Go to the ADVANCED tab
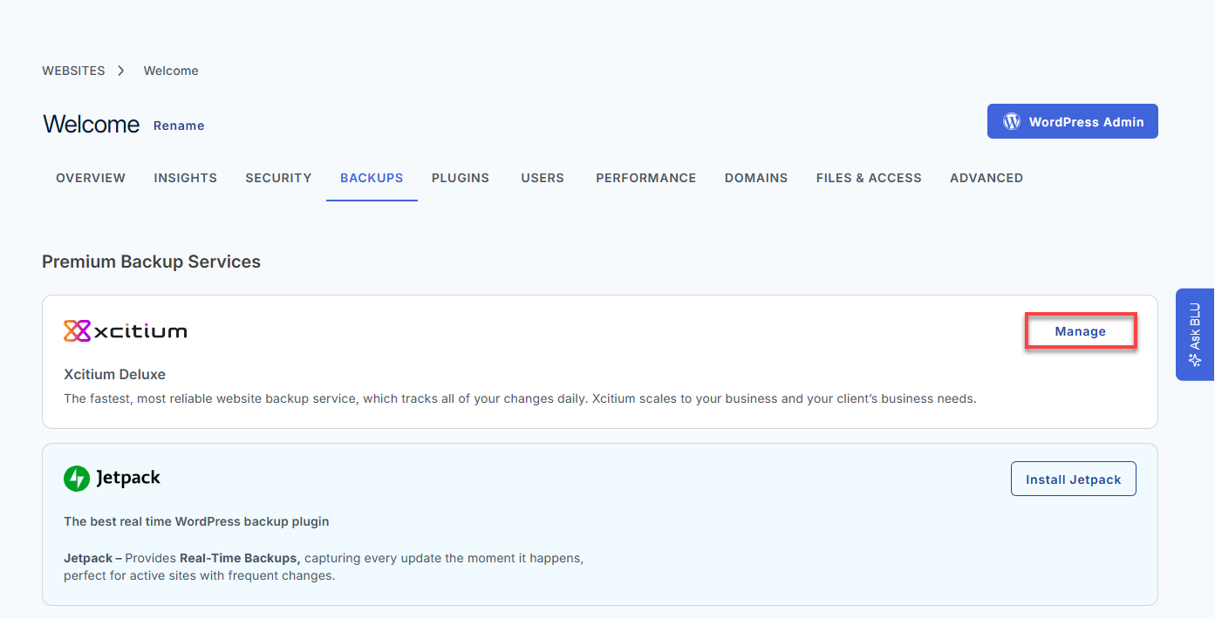The image size is (1215, 619). 986,178
